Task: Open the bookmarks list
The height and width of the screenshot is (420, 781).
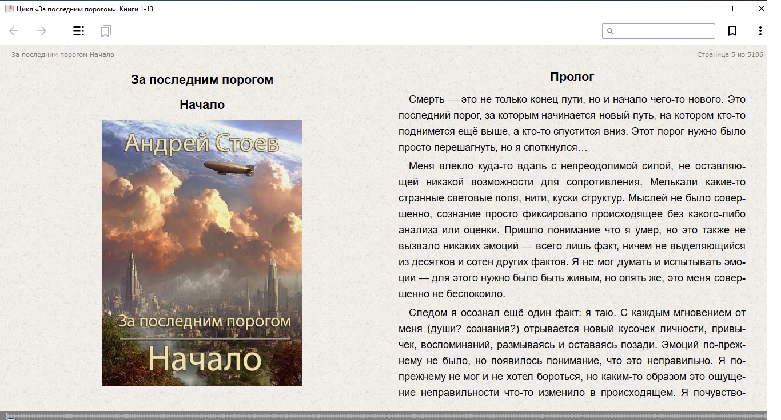Action: click(x=105, y=31)
